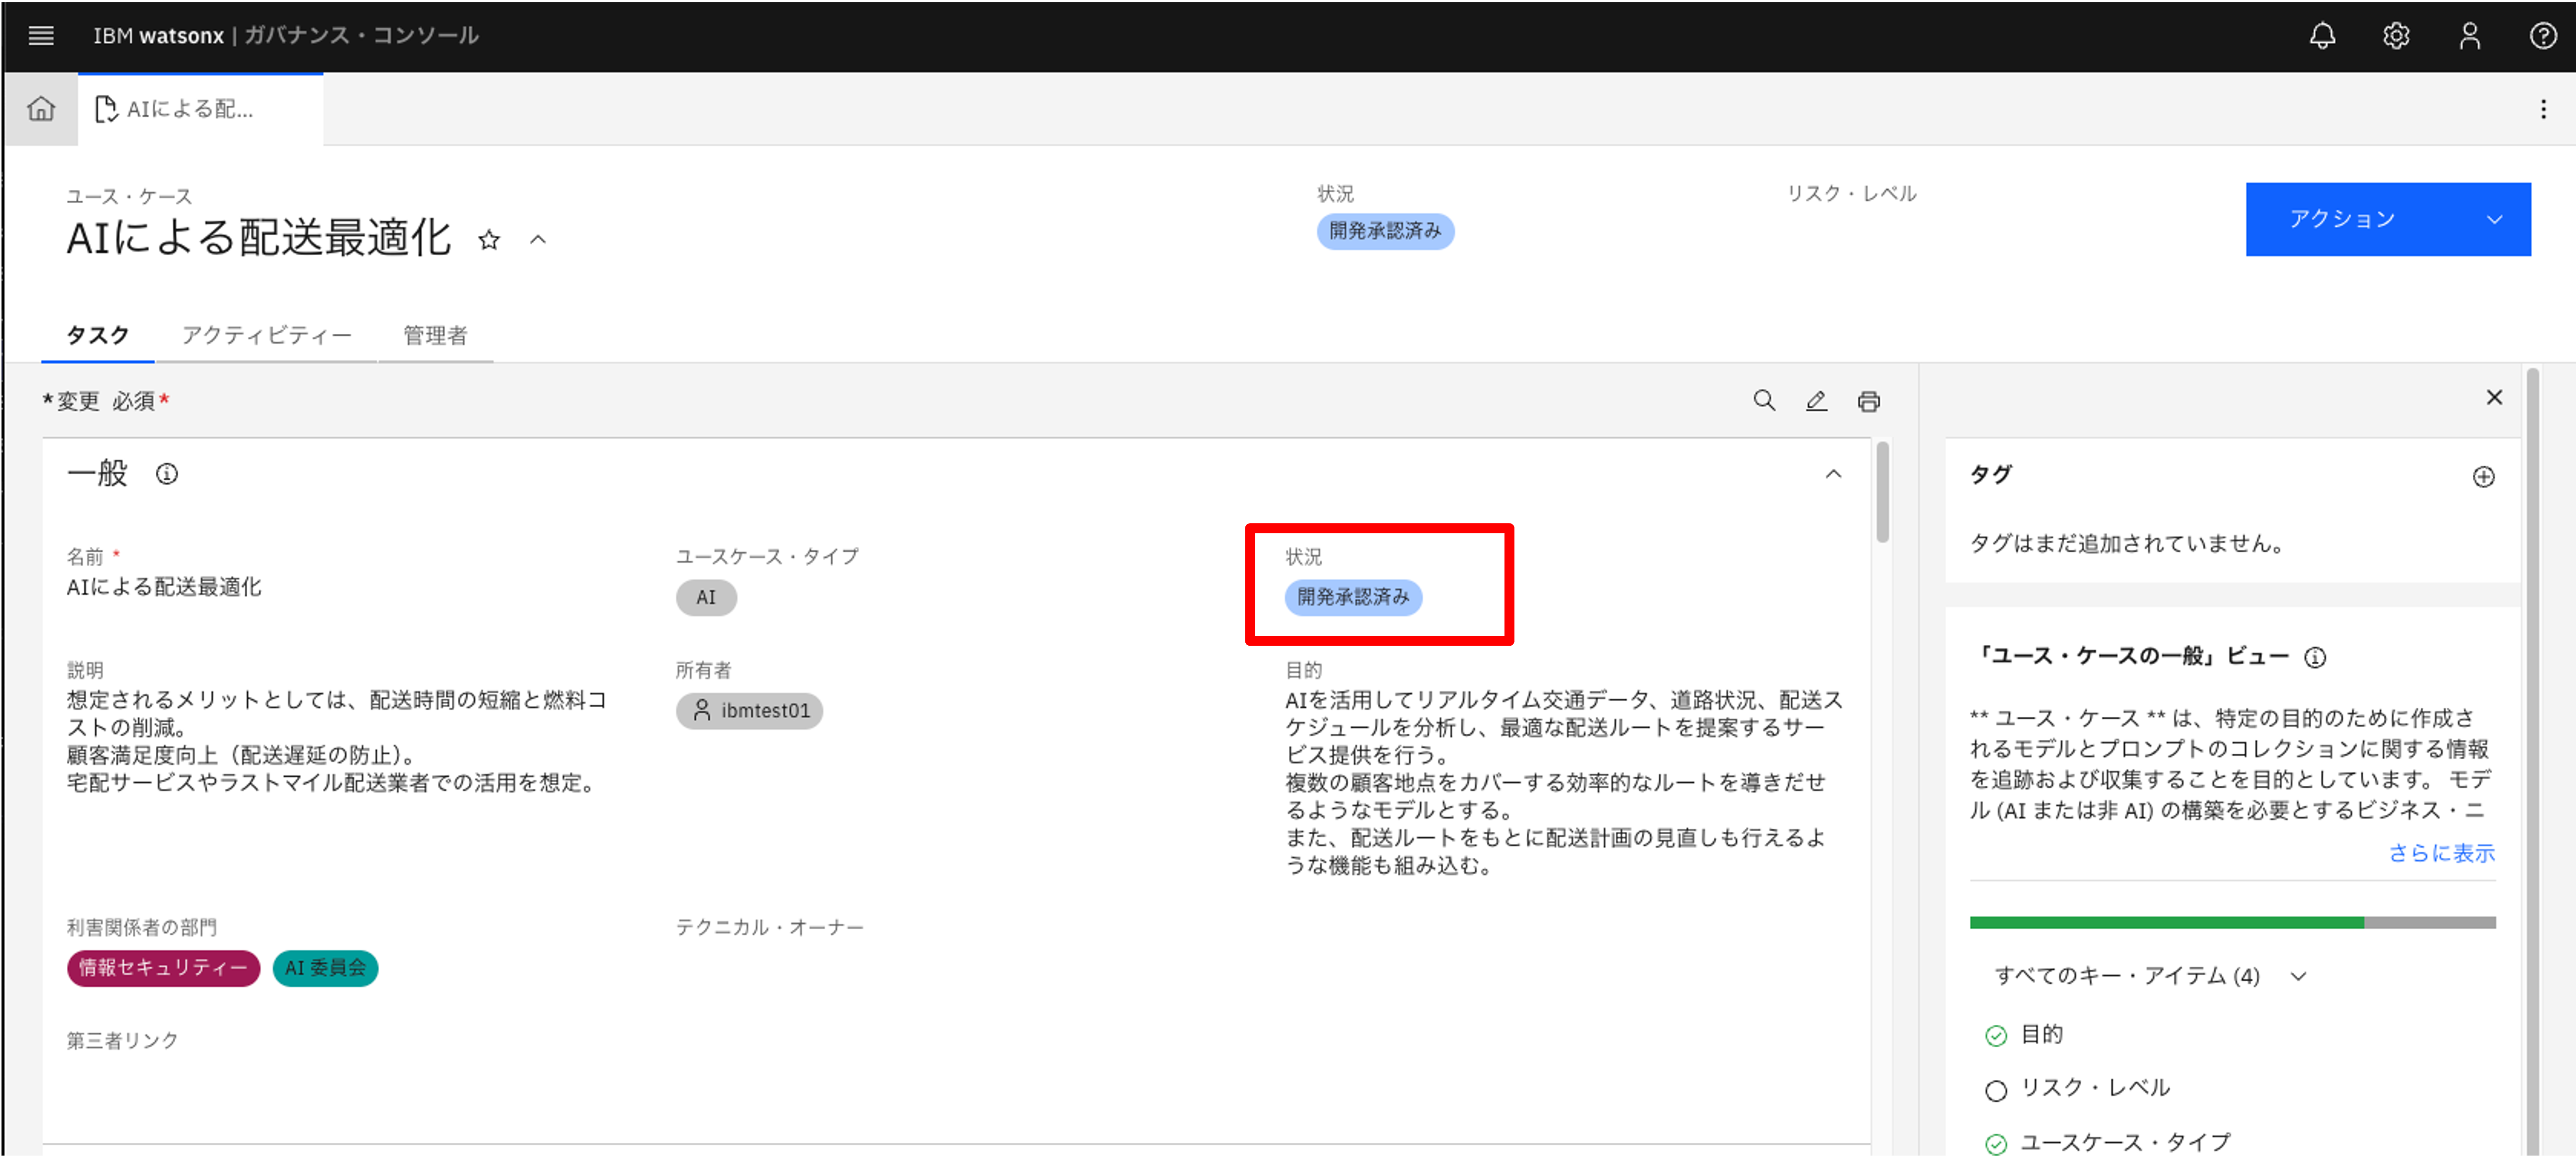2576x1156 pixels.
Task: Go to home tab icon
Action: [x=41, y=108]
